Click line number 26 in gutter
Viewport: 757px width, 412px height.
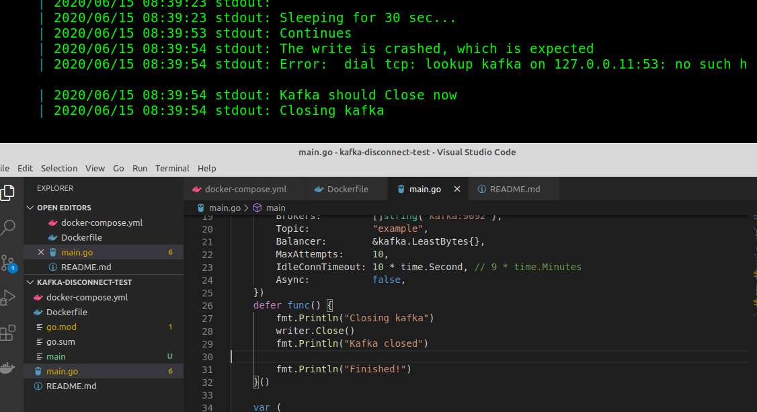207,305
